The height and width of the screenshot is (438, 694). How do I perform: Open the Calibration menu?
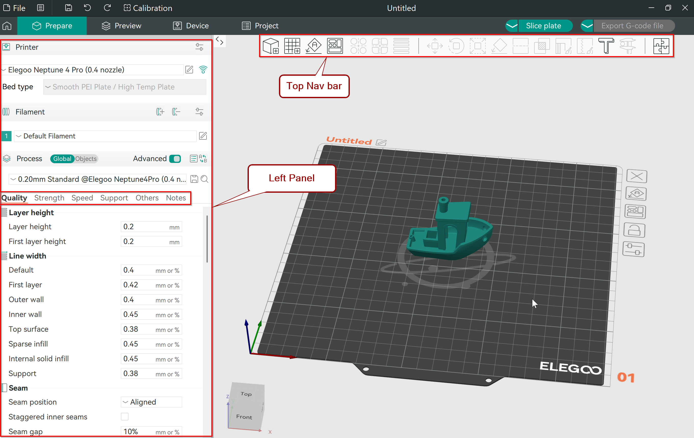(148, 8)
